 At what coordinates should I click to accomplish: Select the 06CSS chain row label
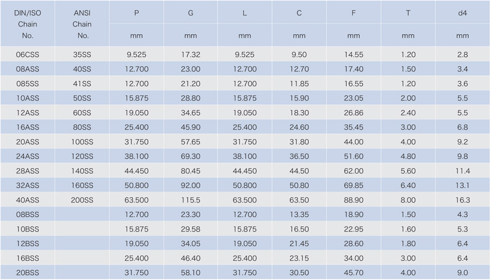click(27, 55)
